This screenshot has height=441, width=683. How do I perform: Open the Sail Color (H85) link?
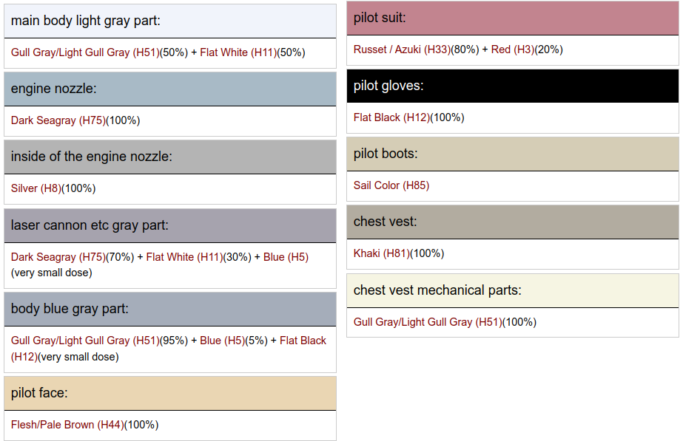(391, 185)
